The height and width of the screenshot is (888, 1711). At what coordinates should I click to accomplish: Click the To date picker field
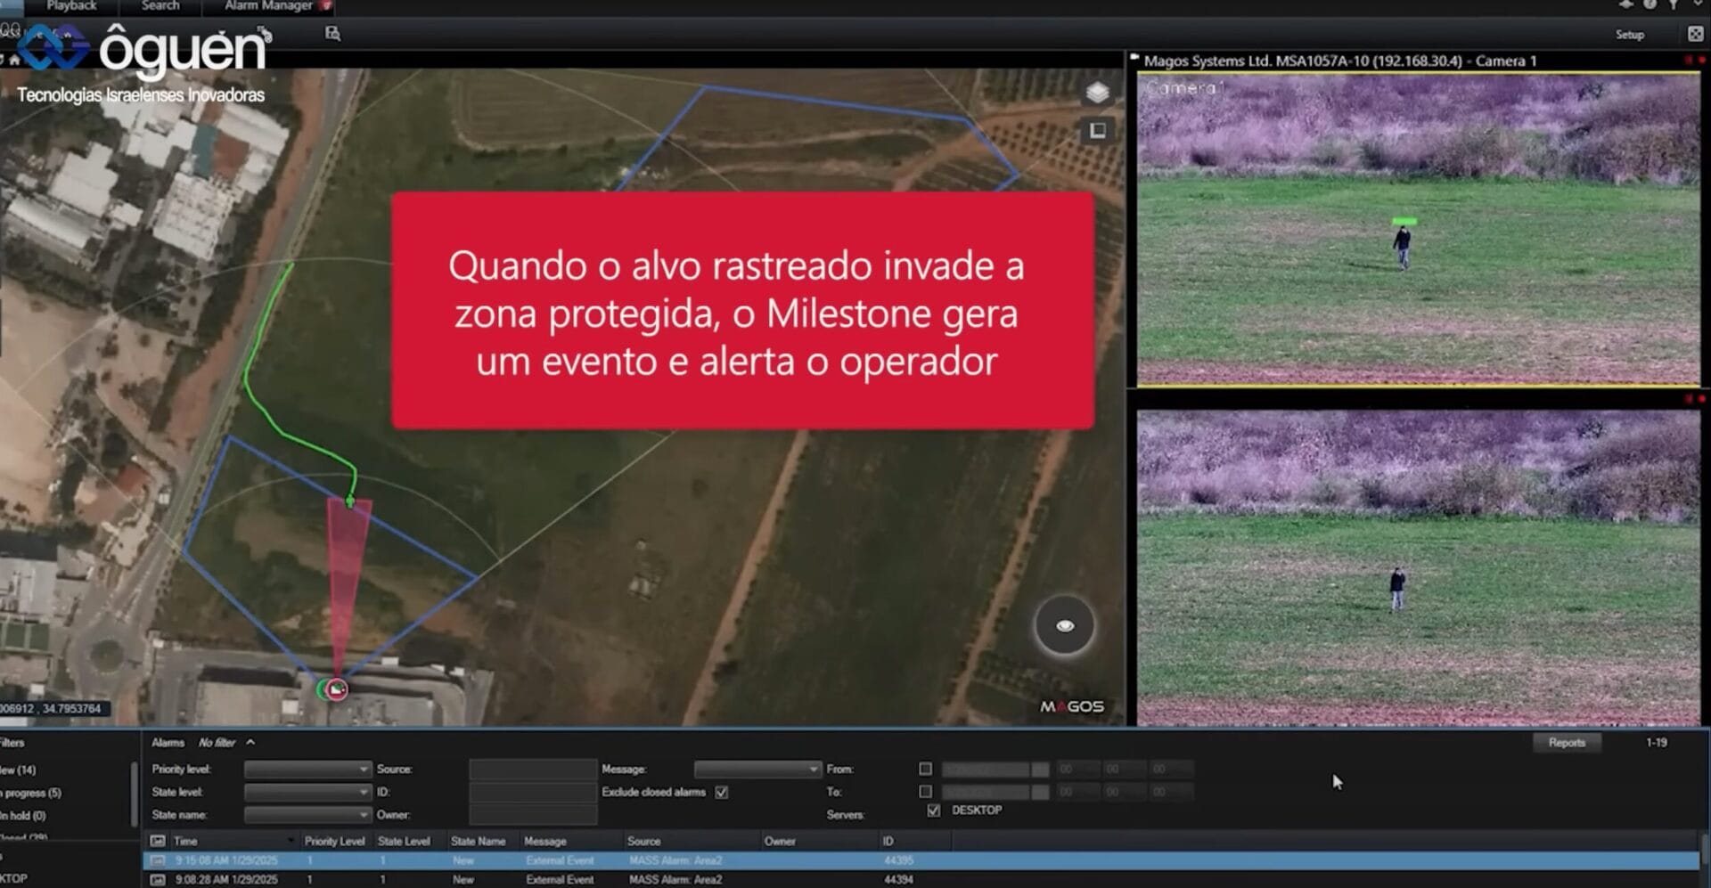pos(995,792)
